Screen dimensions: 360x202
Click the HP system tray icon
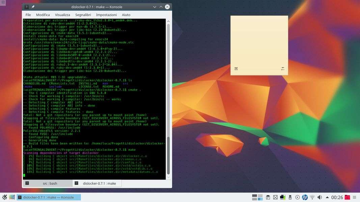click(305, 197)
